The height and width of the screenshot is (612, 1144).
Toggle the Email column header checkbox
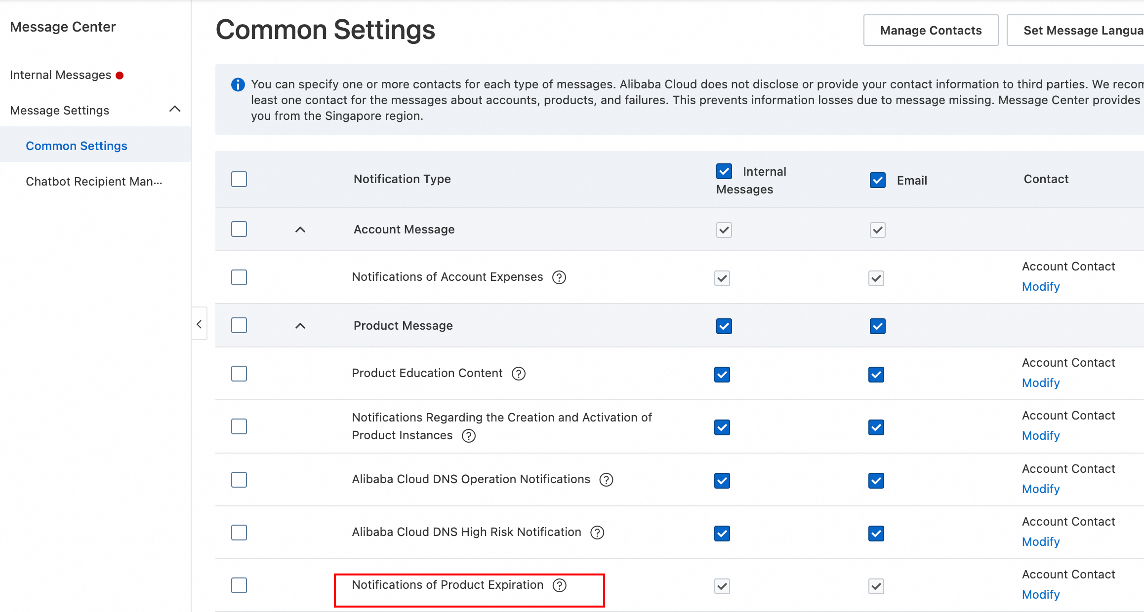pos(877,180)
